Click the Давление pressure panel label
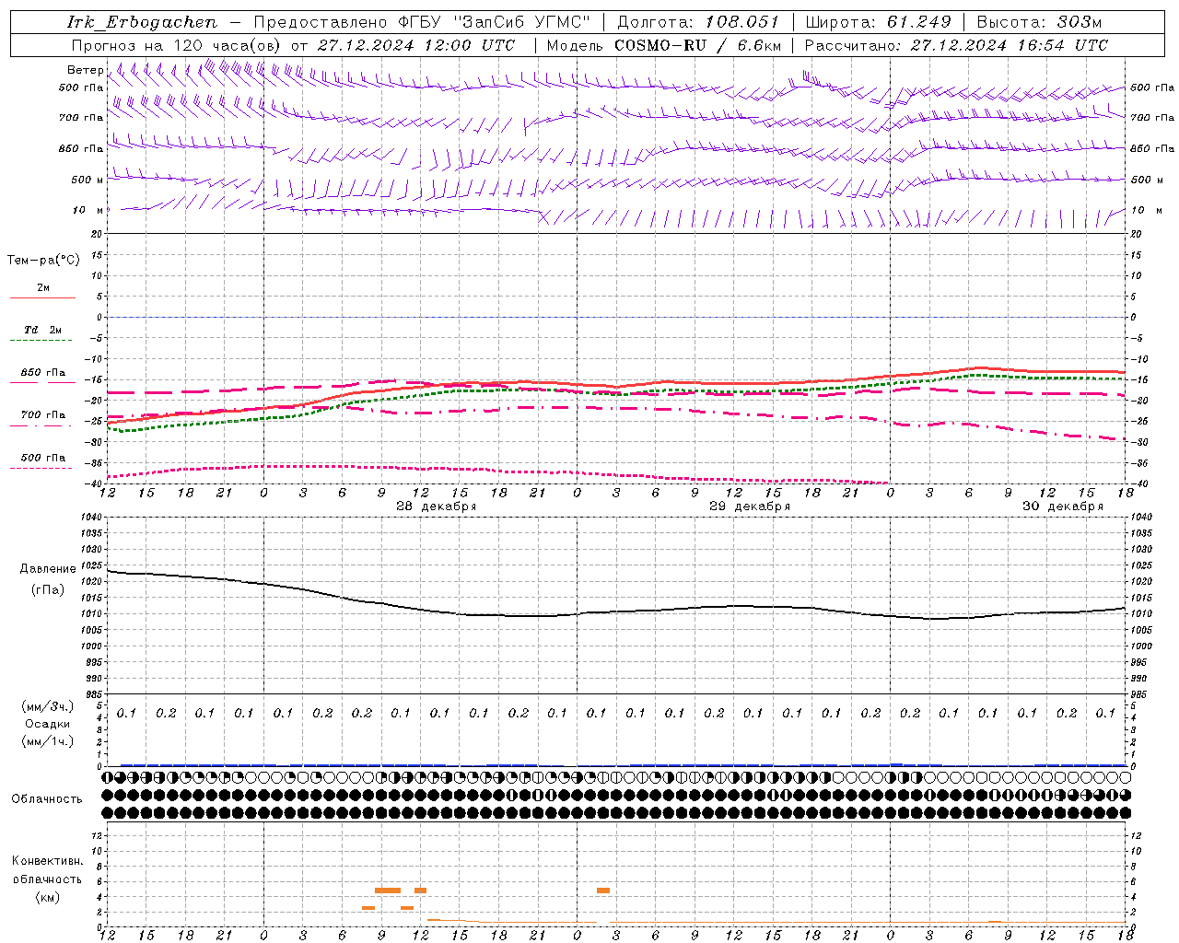Screen dimensions: 1179x943 pyautogui.click(x=48, y=568)
